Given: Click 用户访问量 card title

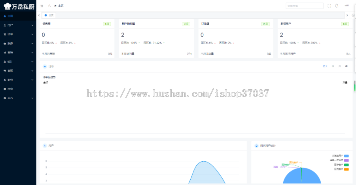Looking at the screenshot, I should (x=128, y=24).
